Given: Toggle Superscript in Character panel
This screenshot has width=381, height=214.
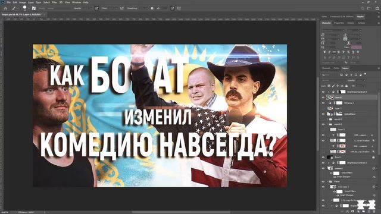Looking at the screenshot, I should coord(343,52).
